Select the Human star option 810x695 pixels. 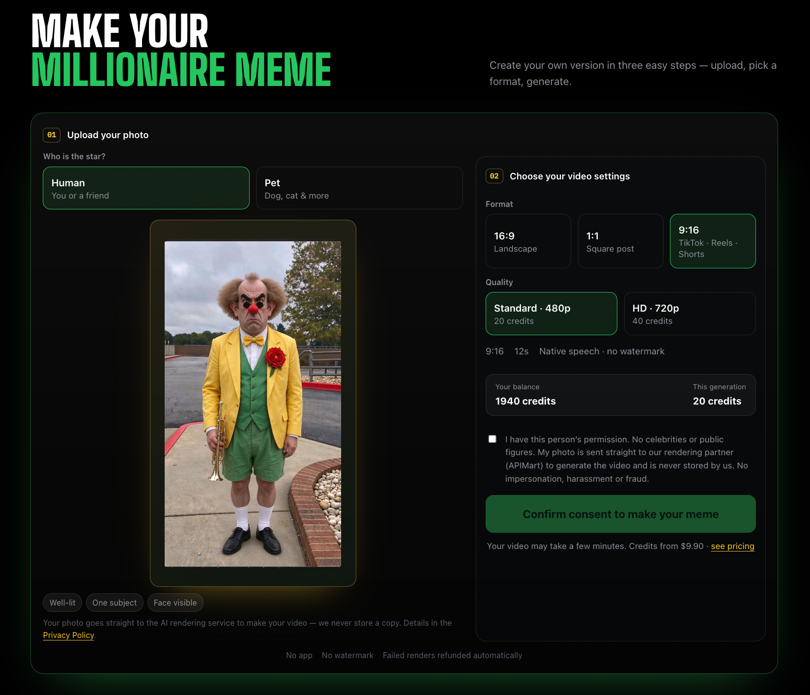[x=146, y=188]
